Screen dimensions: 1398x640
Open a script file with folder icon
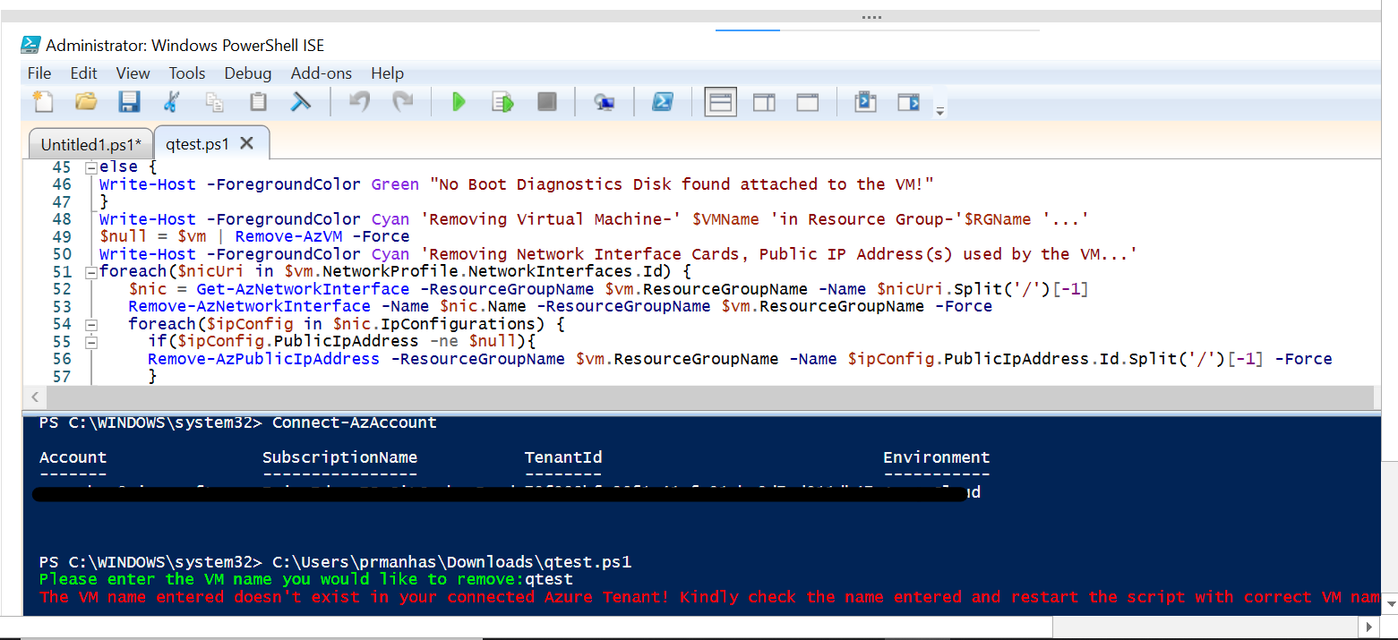click(x=86, y=102)
